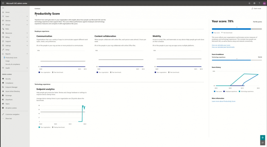
Task: Click Employee experience legend swatch in Score history
Action: [x=224, y=91]
